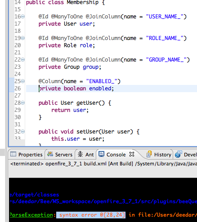Click the Console monitor icon
This screenshot has width=197, height=222.
[101, 154]
